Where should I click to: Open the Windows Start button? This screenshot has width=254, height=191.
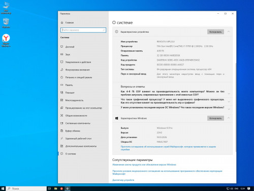click(x=3, y=188)
